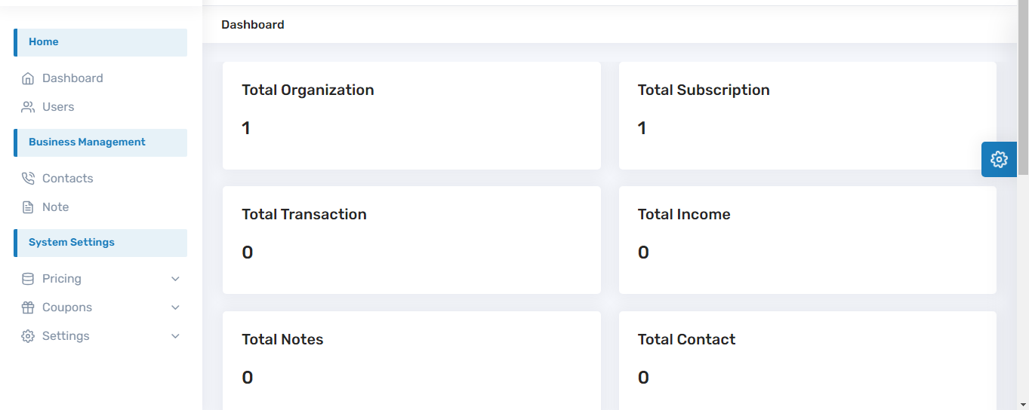Viewport: 1029px width, 410px height.
Task: Expand the Coupons submenu chevron
Action: pos(175,307)
